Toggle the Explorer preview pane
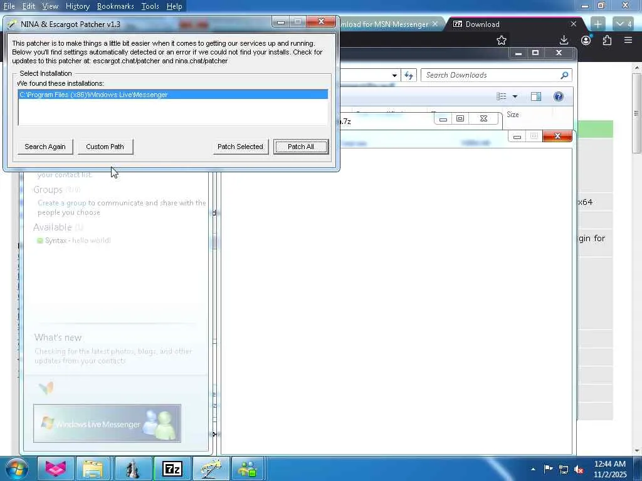642x481 pixels. pos(536,96)
